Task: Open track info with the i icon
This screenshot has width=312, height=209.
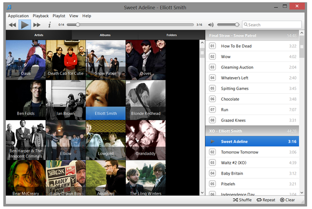Action: [x=49, y=25]
